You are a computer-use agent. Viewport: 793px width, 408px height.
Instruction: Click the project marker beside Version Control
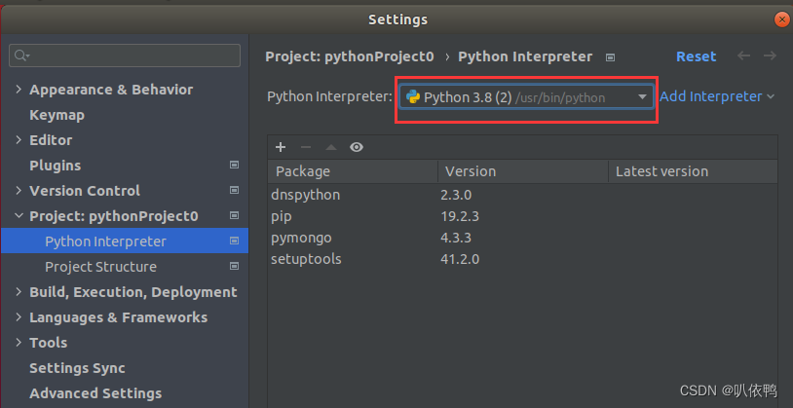pos(234,191)
